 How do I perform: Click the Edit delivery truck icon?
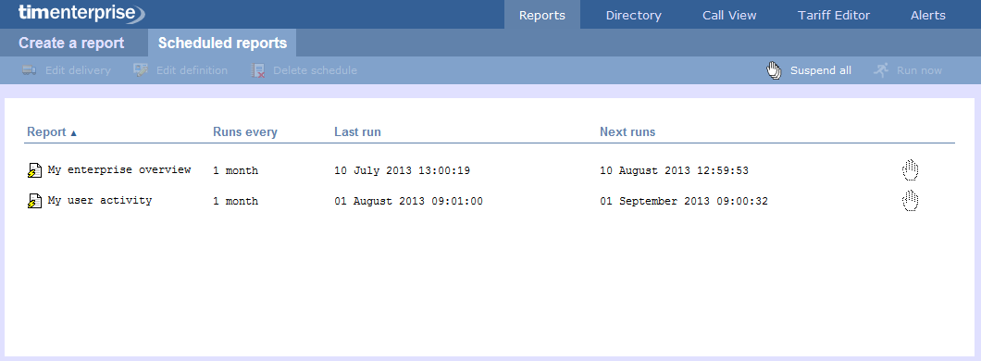coord(30,70)
